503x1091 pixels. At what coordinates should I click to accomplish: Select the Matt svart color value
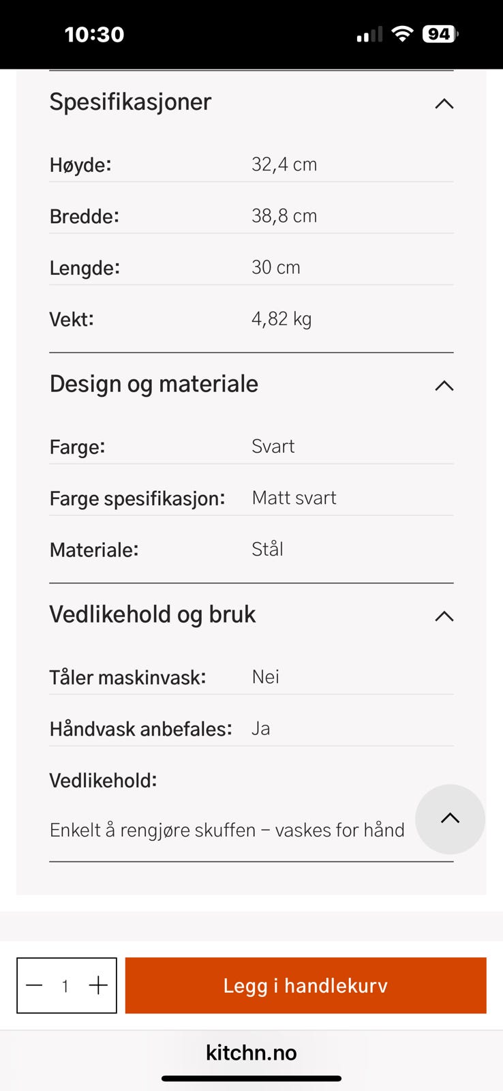(x=294, y=498)
